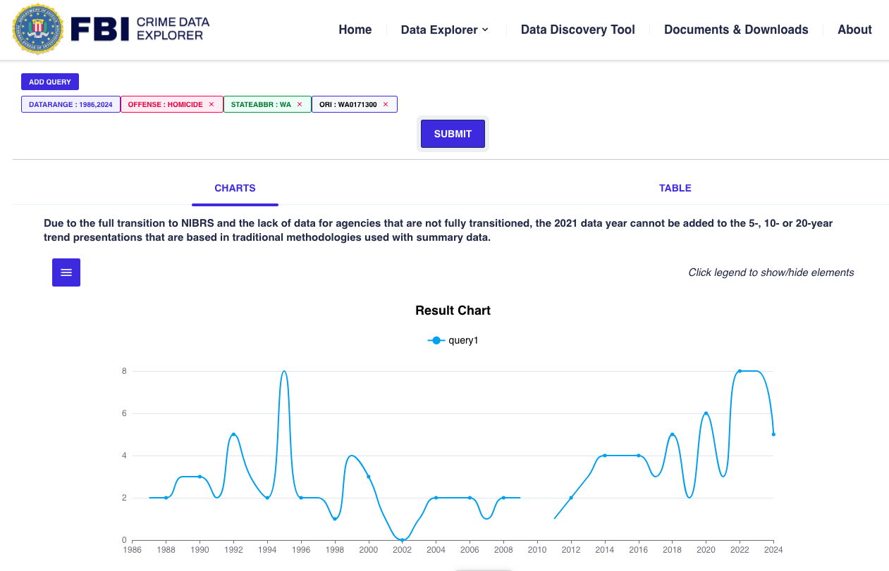Remove the OFFENSE : HOMICIDE filter
This screenshot has height=571, width=889.
coord(211,104)
